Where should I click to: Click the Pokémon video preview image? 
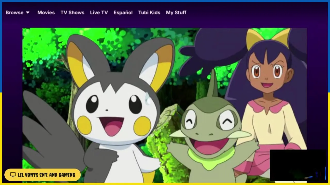pos(164,105)
